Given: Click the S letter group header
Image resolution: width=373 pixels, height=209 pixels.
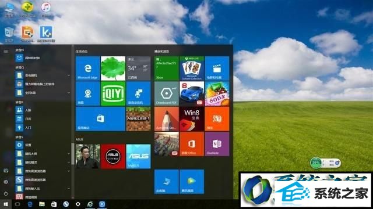Looking at the screenshot, I should pos(19,137).
